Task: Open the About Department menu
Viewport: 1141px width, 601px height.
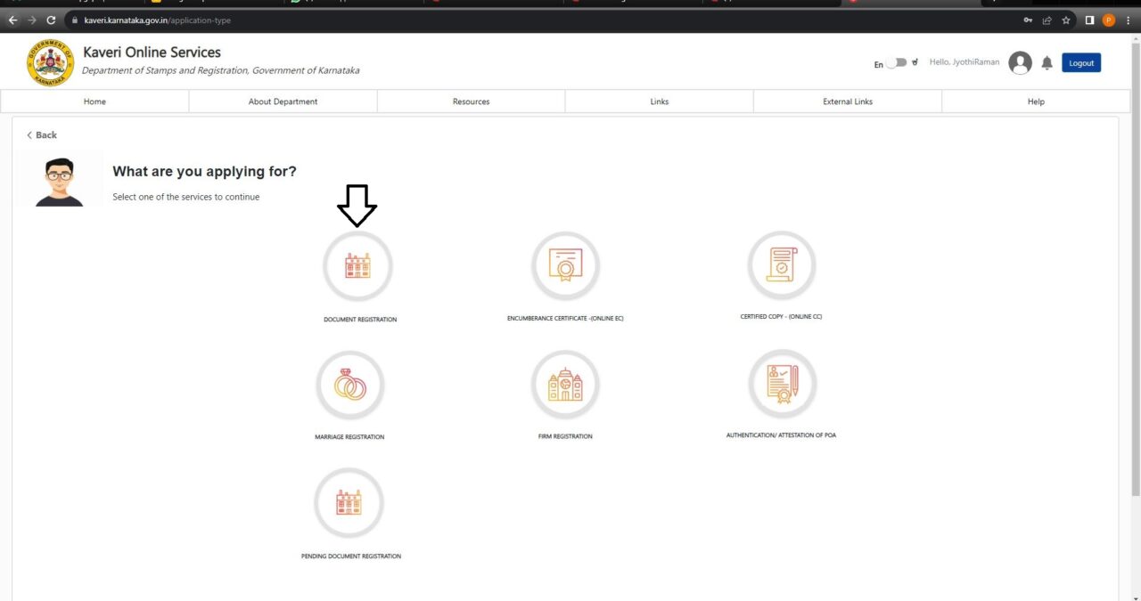Action: coord(283,102)
